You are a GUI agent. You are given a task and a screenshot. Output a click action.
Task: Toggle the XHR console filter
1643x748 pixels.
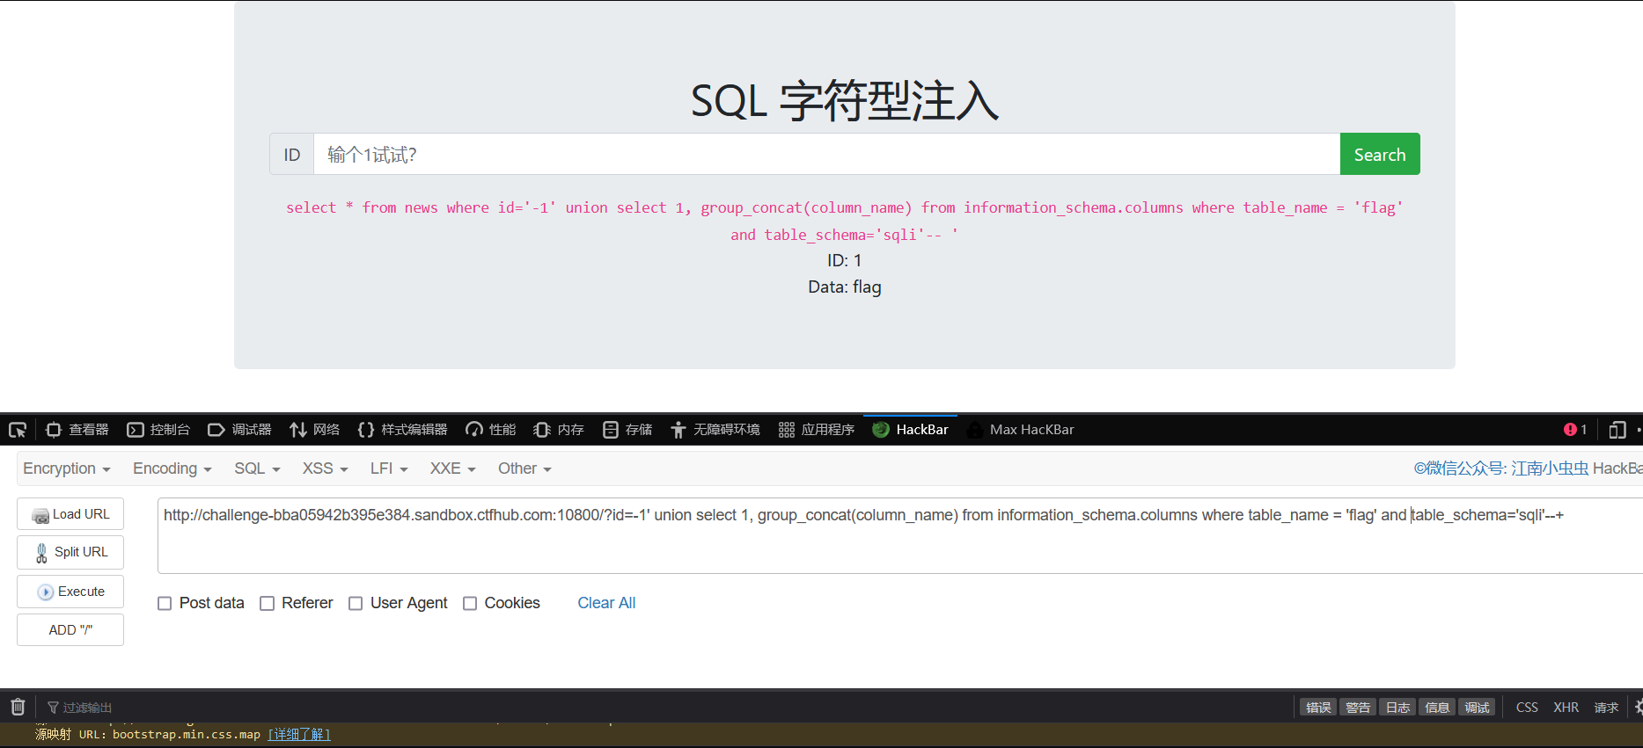(x=1566, y=708)
